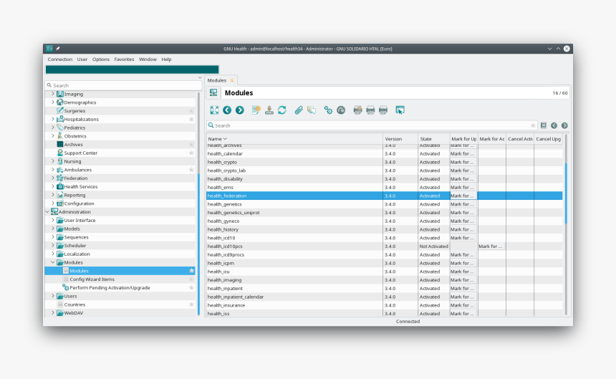The image size is (616, 379).
Task: Select the Config Wizard Items tree entry
Action: point(92,279)
